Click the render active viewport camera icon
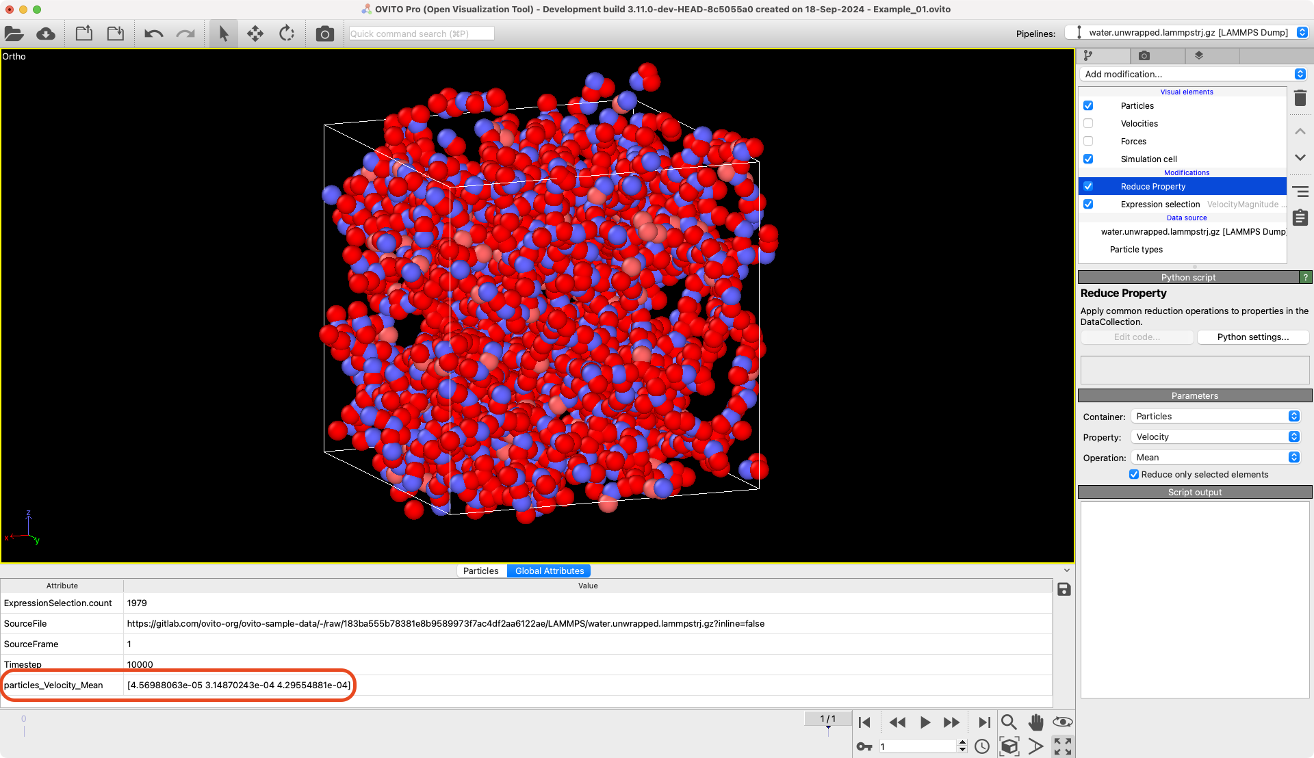This screenshot has width=1314, height=758. click(324, 34)
